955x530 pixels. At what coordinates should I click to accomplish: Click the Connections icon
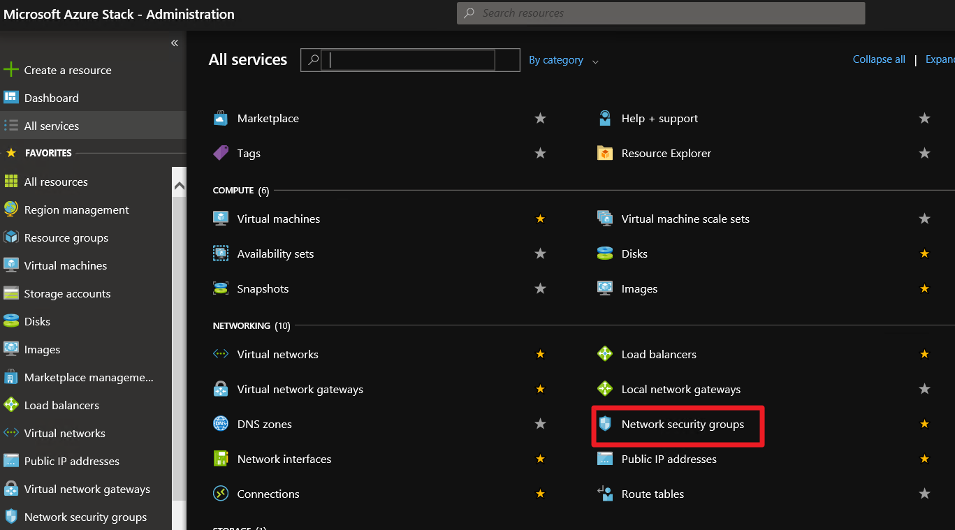coord(221,494)
